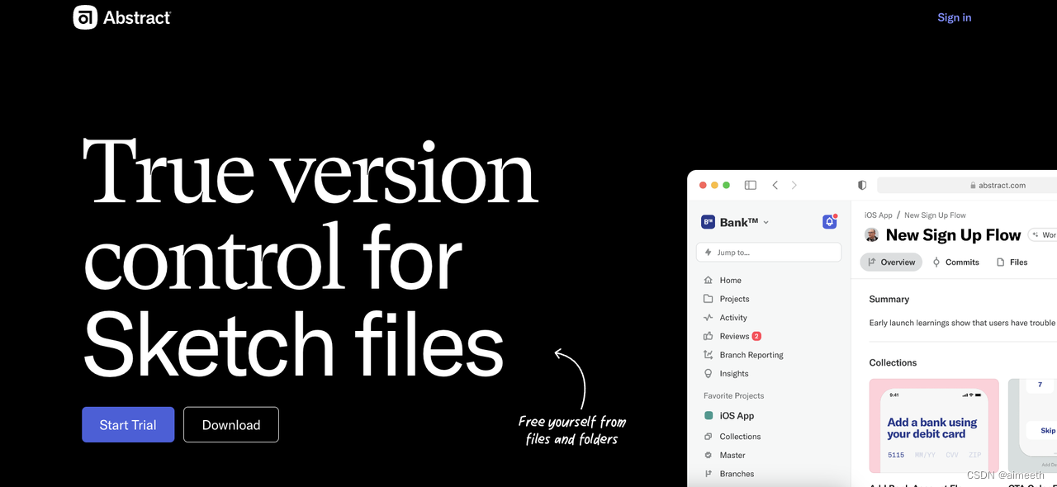Viewport: 1057px width, 487px height.
Task: Open the Master branch item
Action: (724, 455)
